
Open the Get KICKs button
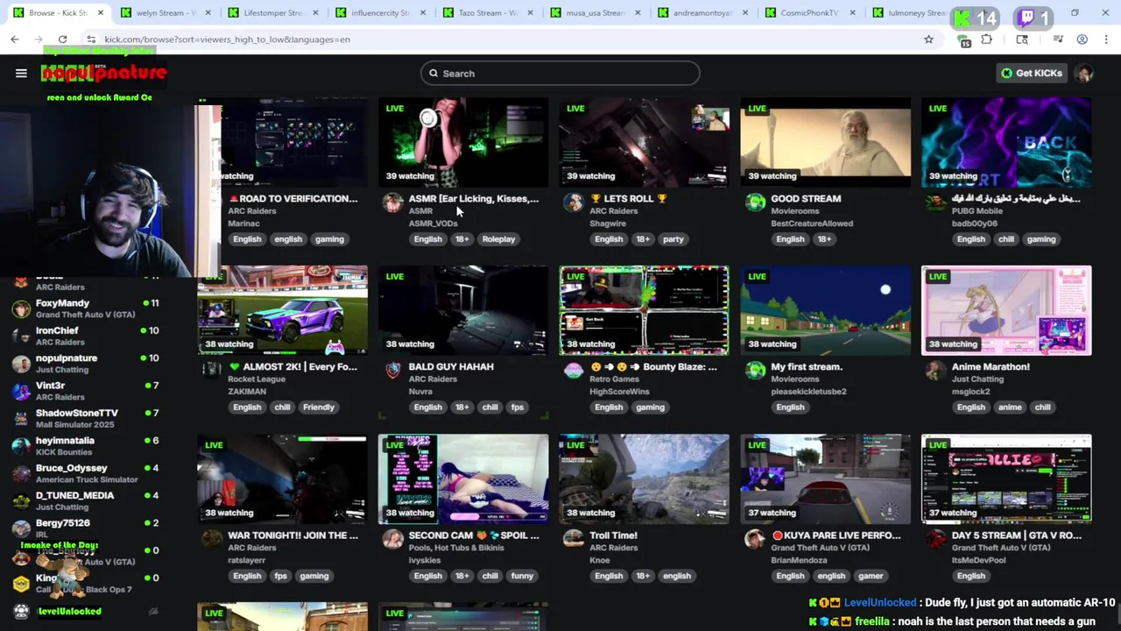coord(1032,74)
